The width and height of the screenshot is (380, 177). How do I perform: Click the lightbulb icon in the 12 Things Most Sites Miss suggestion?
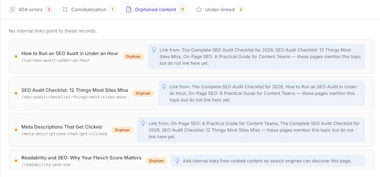click(x=164, y=87)
